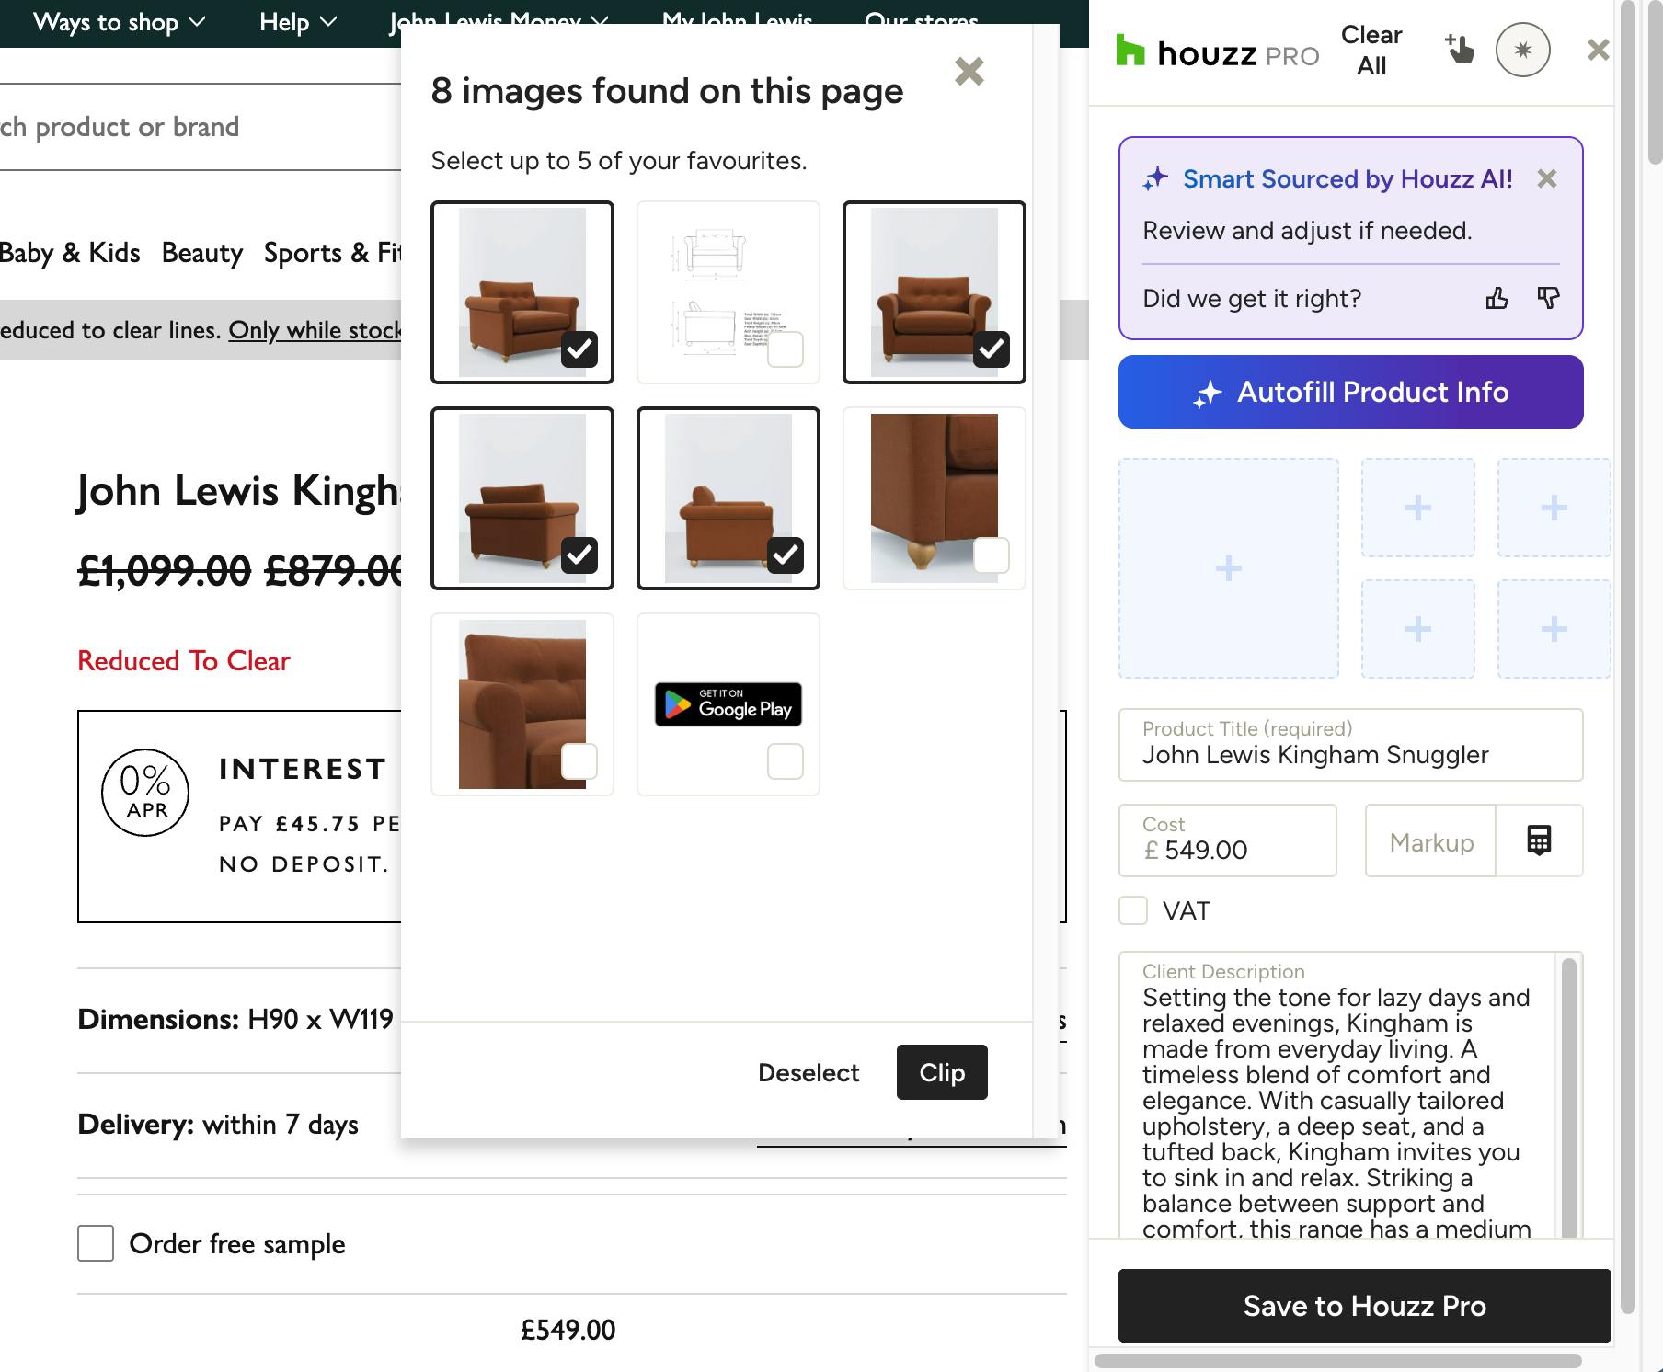Check the dimensions diagram image
This screenshot has height=1372, width=1663.
click(x=786, y=349)
